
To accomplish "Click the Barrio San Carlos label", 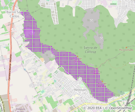I will click(15, 14).
